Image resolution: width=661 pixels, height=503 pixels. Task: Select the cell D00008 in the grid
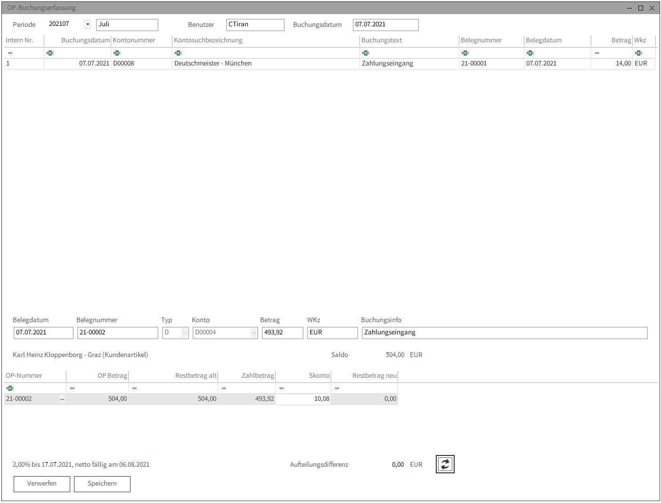point(141,64)
